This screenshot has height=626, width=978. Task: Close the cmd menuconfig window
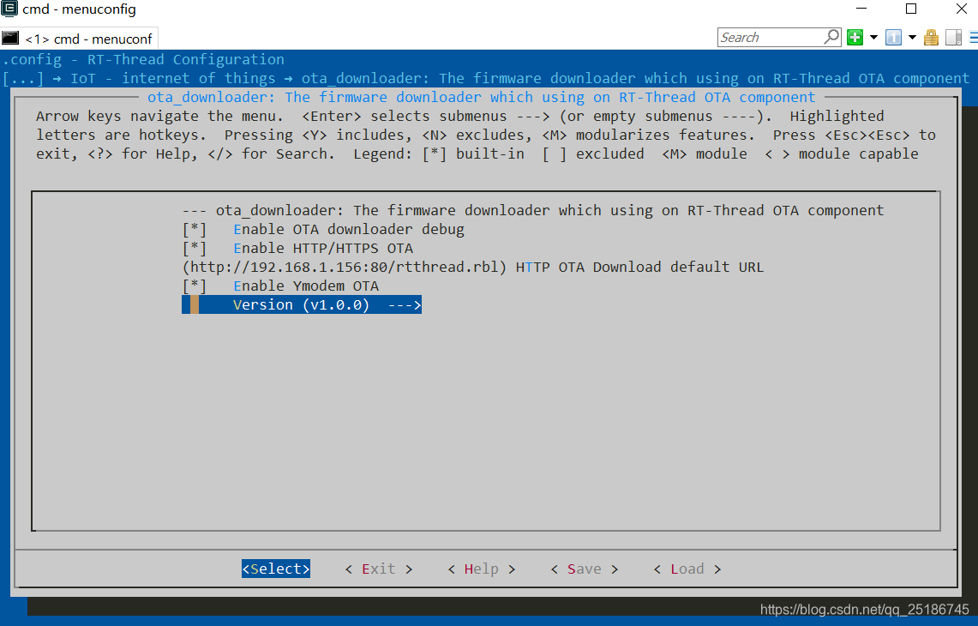[x=961, y=9]
